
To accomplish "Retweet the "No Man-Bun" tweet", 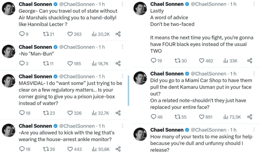I will [46, 64].
